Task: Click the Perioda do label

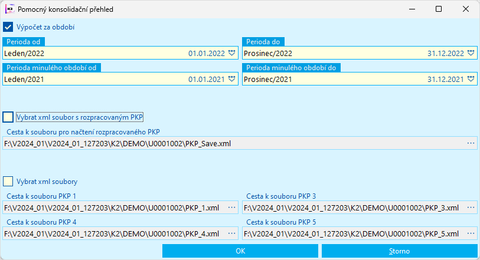Action: [263, 41]
